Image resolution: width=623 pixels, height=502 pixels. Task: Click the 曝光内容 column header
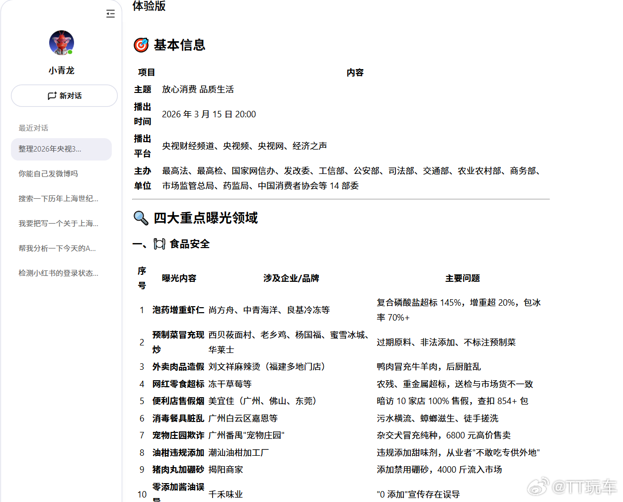[179, 278]
